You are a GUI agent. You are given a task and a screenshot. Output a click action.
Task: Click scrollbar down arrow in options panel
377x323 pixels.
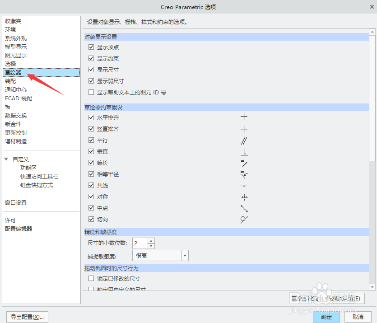point(372,287)
